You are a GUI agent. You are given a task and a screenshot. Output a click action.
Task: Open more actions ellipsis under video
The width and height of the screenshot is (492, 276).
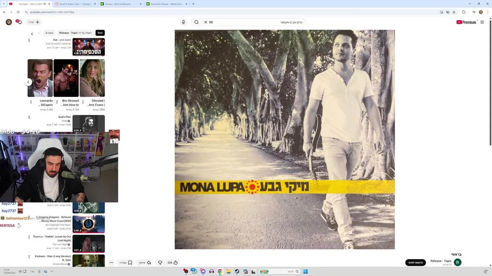tap(111, 263)
